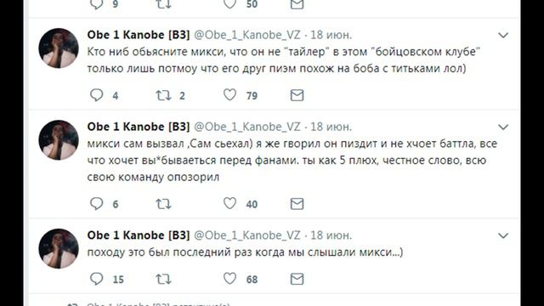
Task: Send the "бойцовском клубе" tweet via direct message
Action: click(297, 95)
